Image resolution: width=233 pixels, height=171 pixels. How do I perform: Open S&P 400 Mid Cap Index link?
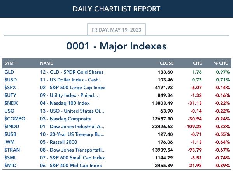[71, 166]
